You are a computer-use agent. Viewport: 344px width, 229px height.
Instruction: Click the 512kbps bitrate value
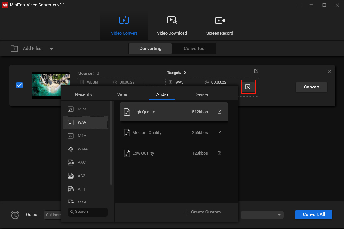(x=200, y=112)
